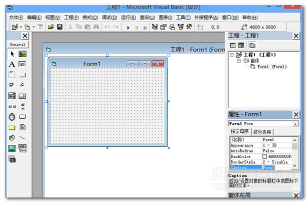Select the Pointer tool in toolbox
This screenshot has width=308, height=203.
(12, 54)
